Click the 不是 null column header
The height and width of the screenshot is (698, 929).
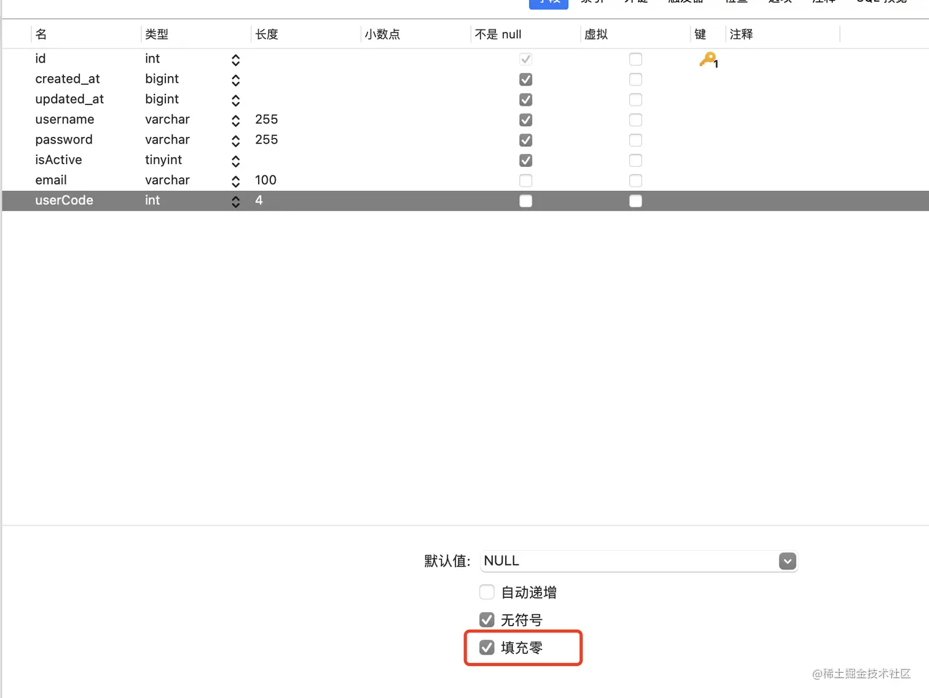click(498, 34)
